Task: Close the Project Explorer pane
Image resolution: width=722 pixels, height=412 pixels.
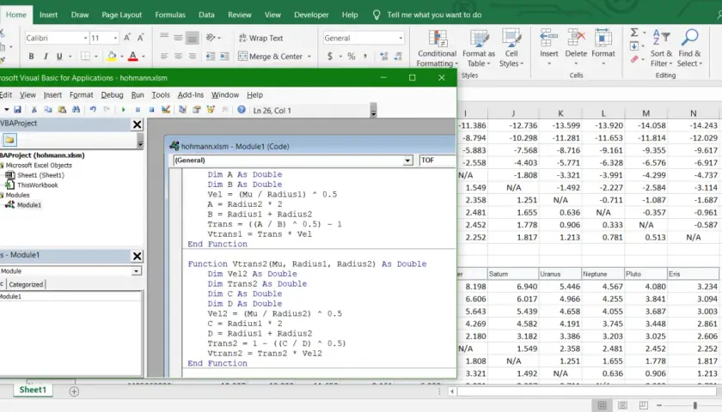Action: [137, 124]
